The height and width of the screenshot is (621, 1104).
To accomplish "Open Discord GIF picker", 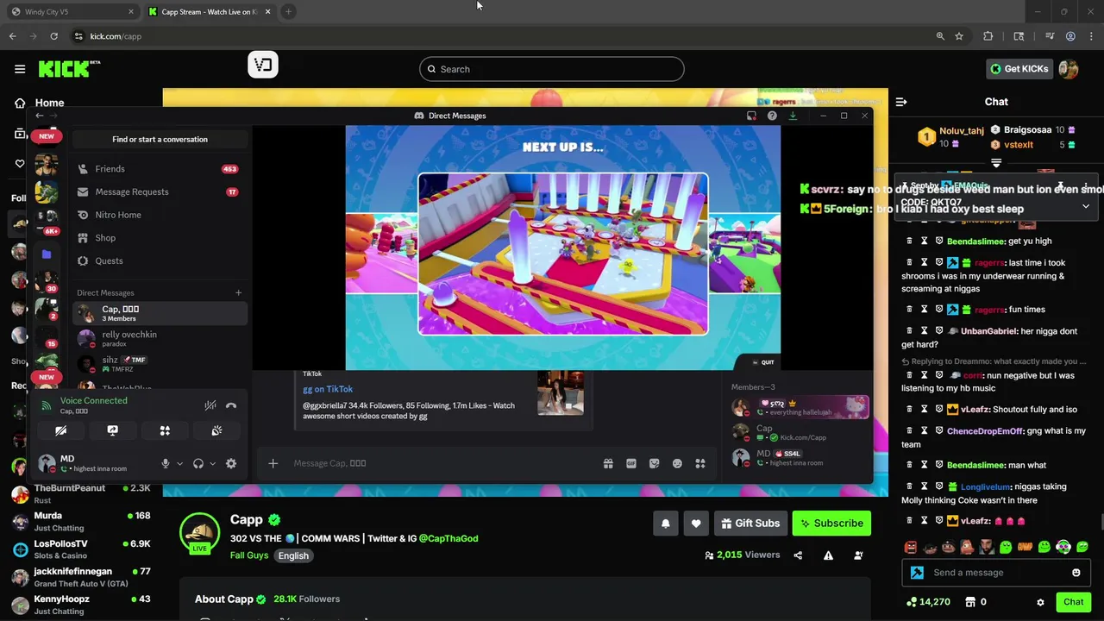I will [631, 463].
